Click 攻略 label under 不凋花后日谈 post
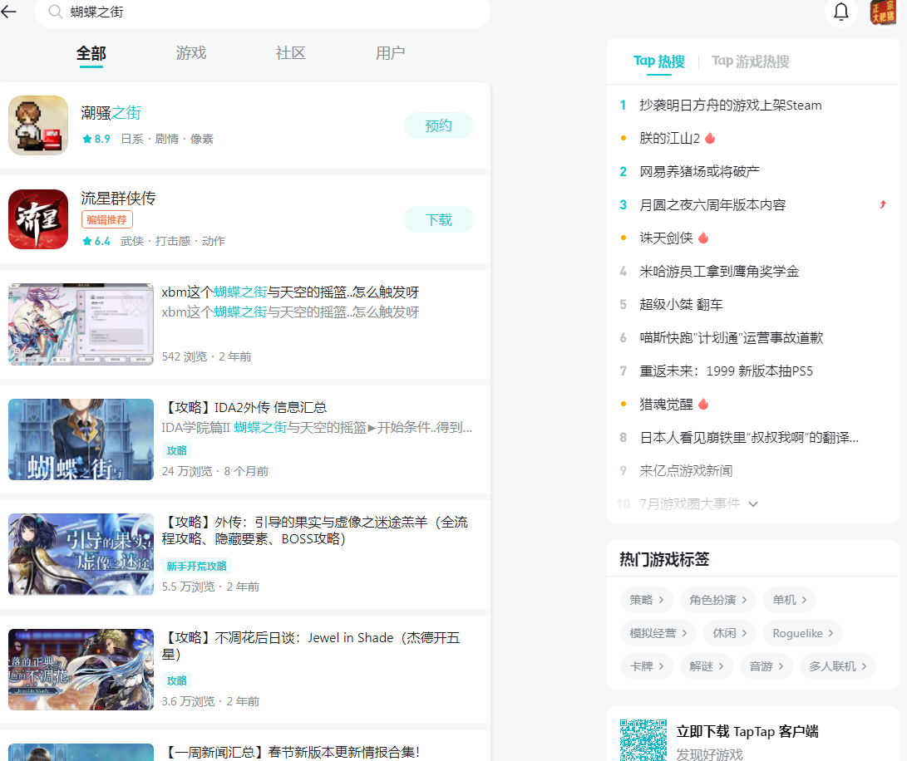Image resolution: width=907 pixels, height=761 pixels. [x=176, y=680]
